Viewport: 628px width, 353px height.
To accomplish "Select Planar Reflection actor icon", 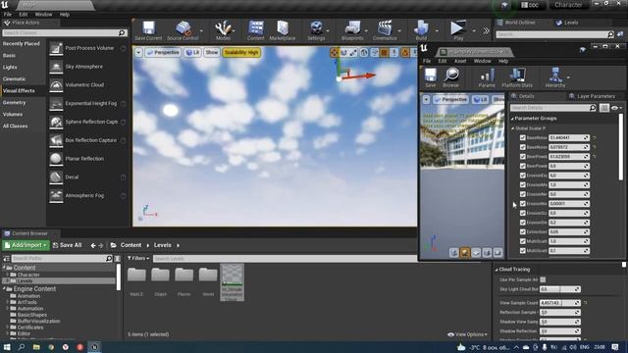I will click(56, 159).
